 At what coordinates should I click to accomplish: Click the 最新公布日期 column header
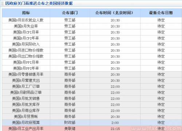pyautogui.click(x=161, y=13)
